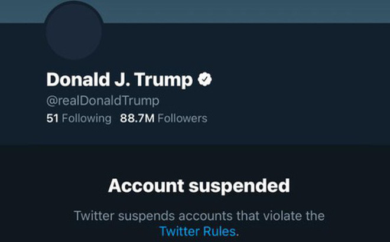Click the blank circular profile avatar
This screenshot has height=242, width=390.
[x=74, y=30]
